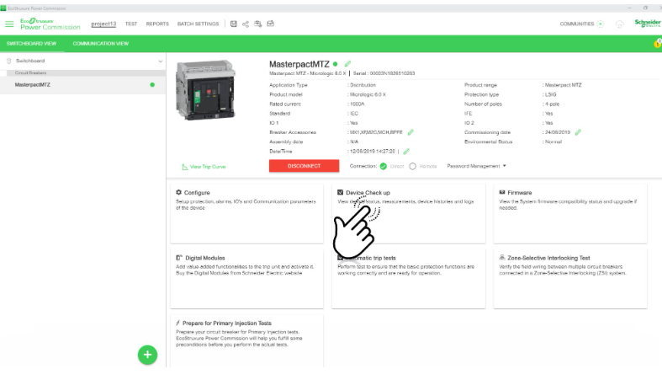
Task: Click the Zone-Selective Interlocking Test icon
Action: [502, 258]
